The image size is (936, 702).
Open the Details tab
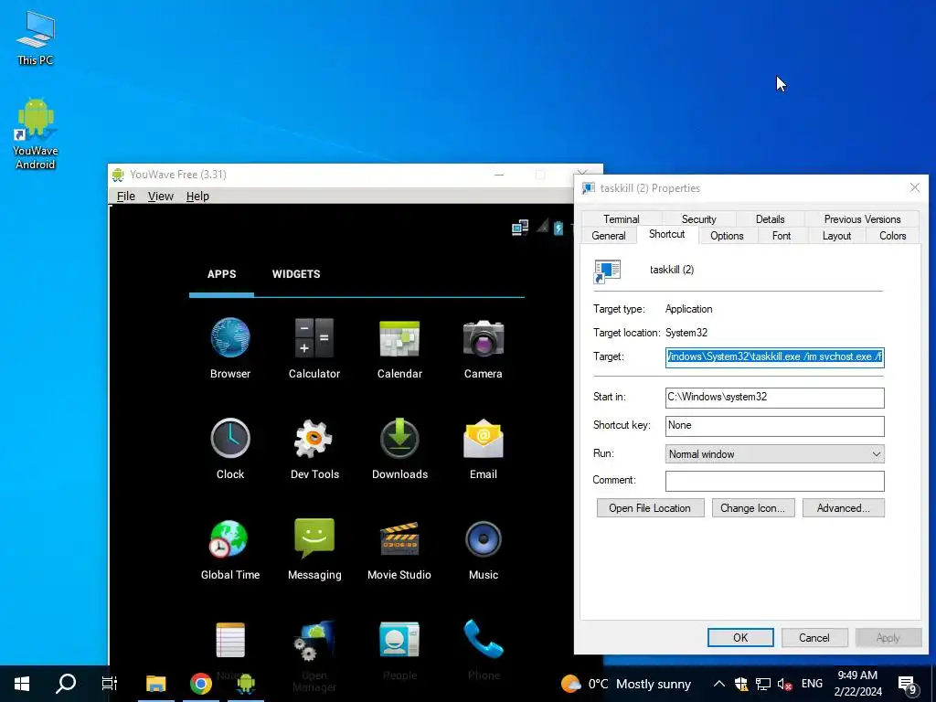tap(770, 219)
